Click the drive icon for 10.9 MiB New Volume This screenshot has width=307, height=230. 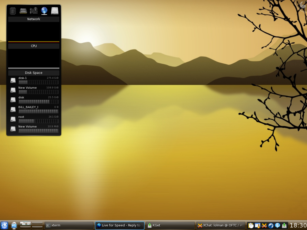pyautogui.click(x=13, y=129)
